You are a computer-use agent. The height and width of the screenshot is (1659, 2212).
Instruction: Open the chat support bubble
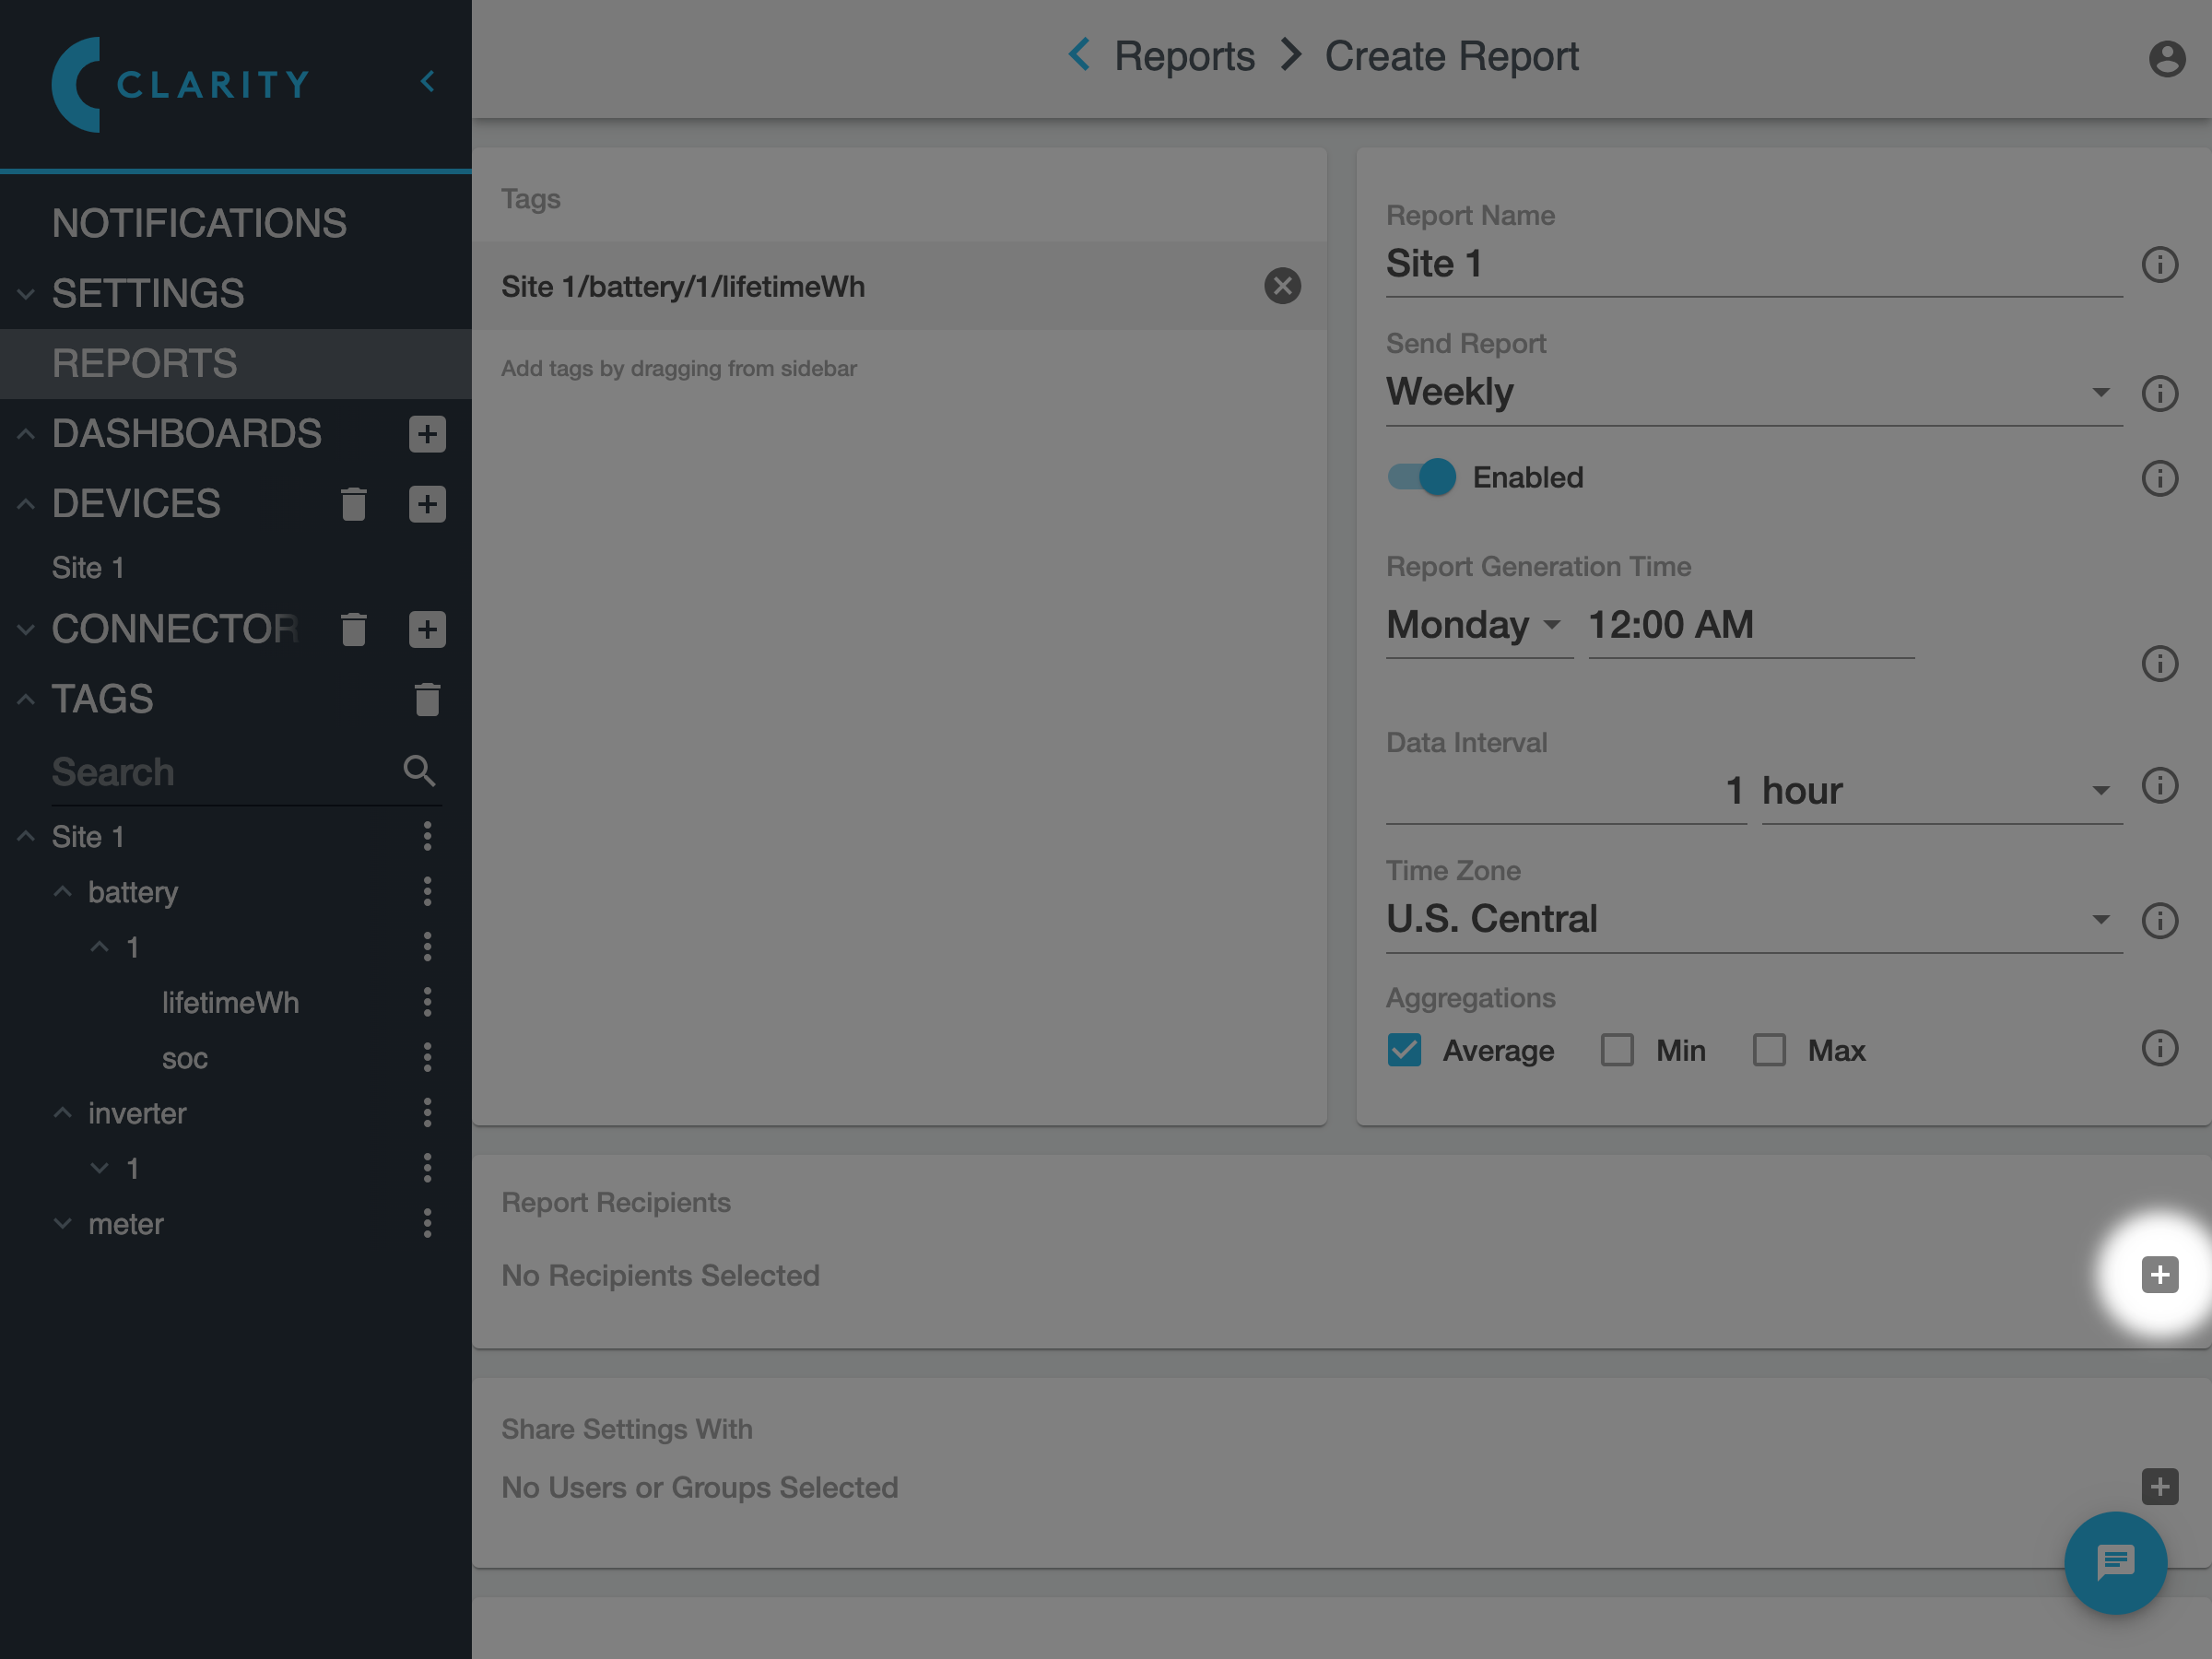tap(2114, 1562)
